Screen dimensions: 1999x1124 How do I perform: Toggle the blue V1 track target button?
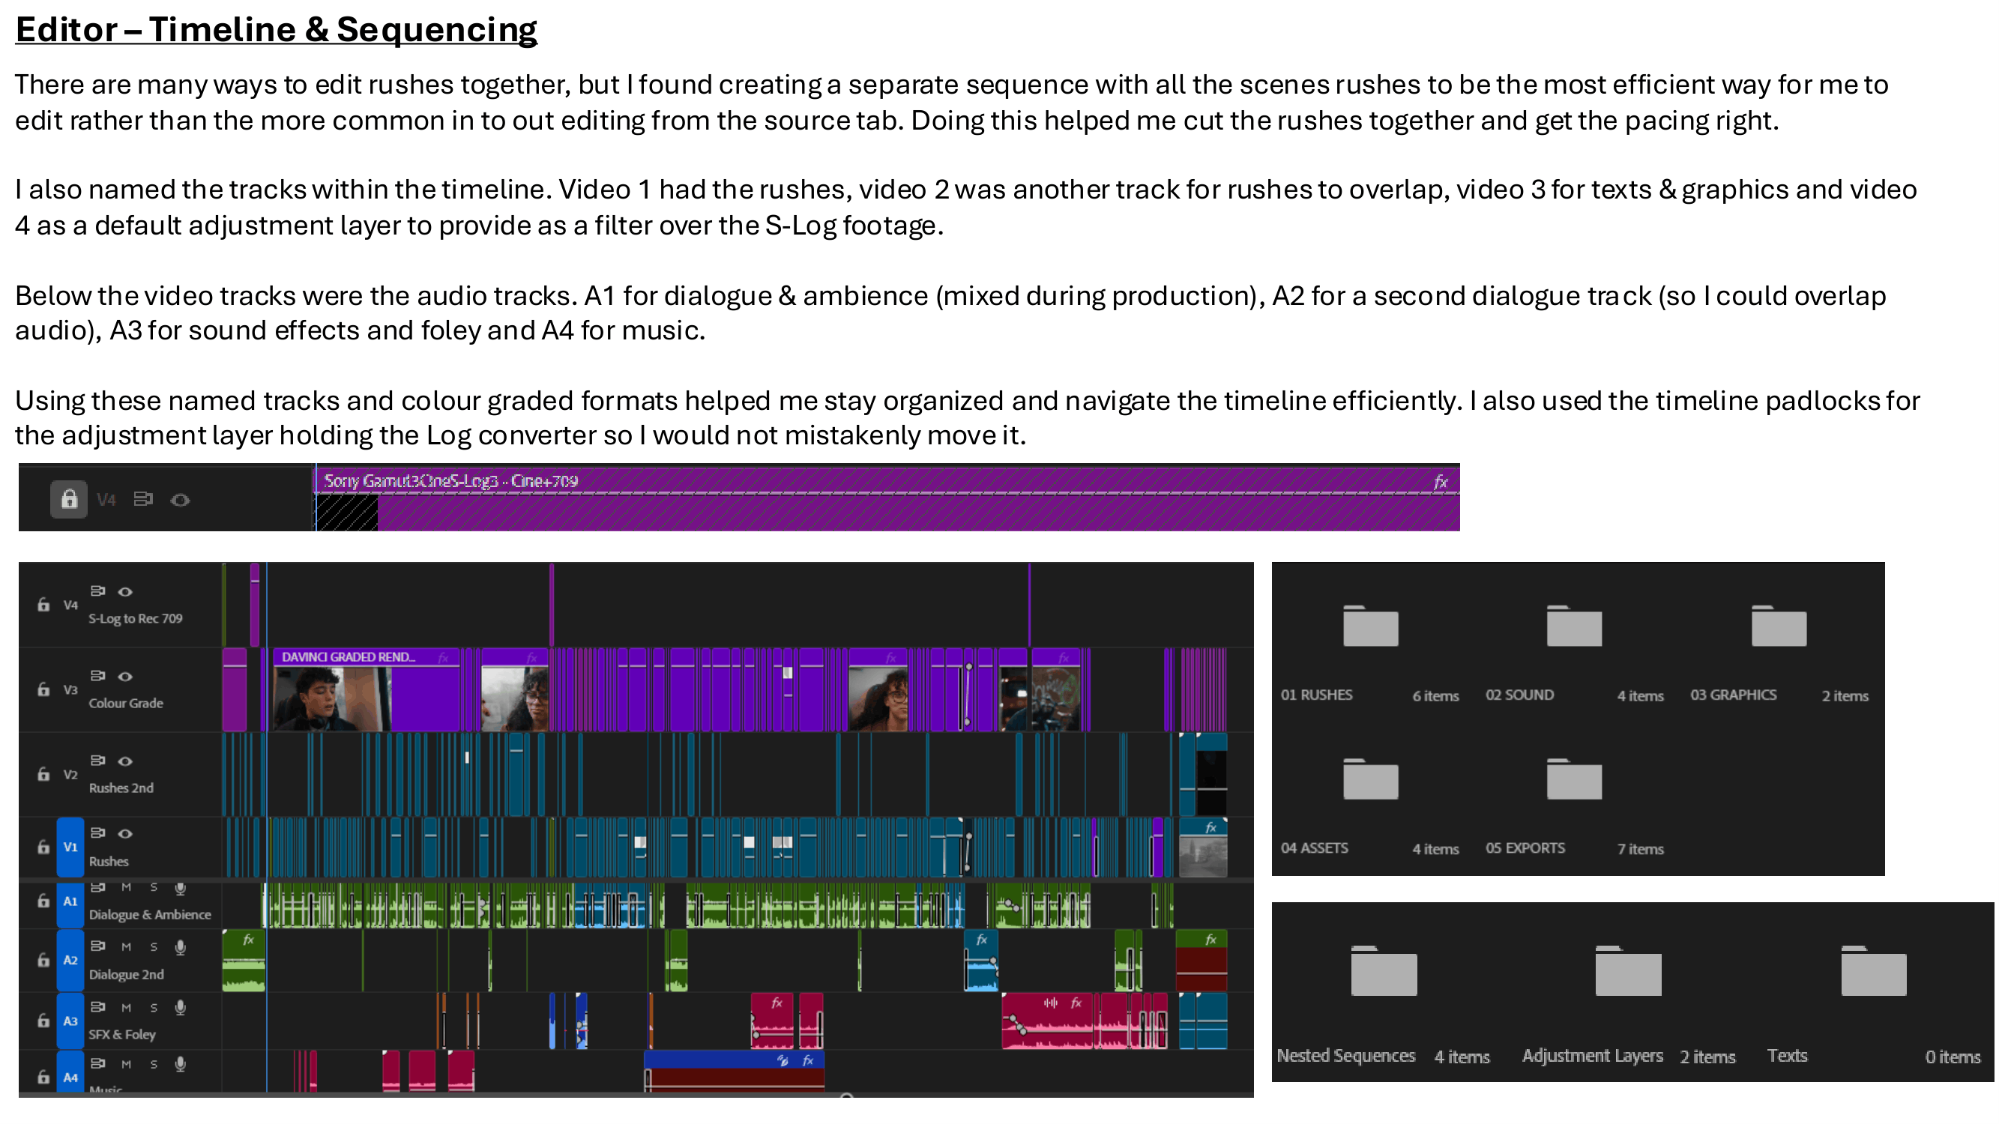70,847
